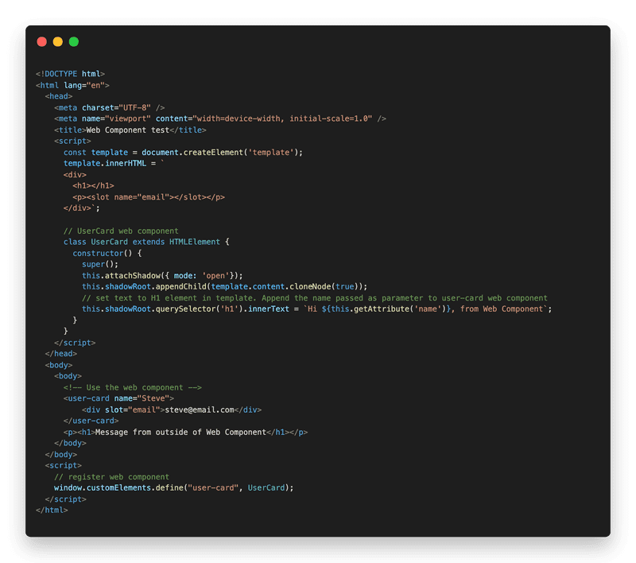This screenshot has height=563, width=636.
Task: Click the "super();" call line
Action: [x=100, y=264]
